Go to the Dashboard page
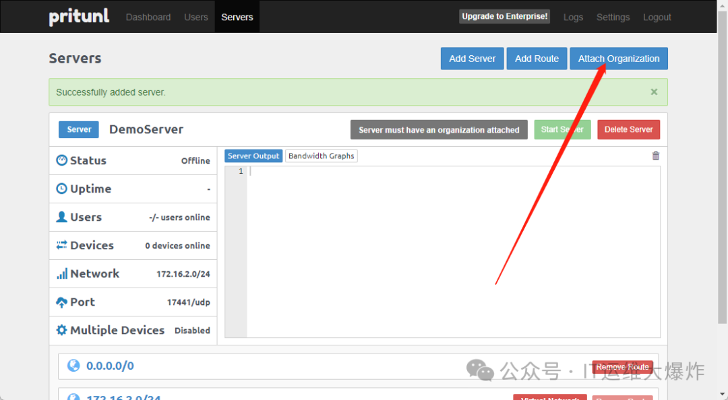728x400 pixels. tap(148, 17)
